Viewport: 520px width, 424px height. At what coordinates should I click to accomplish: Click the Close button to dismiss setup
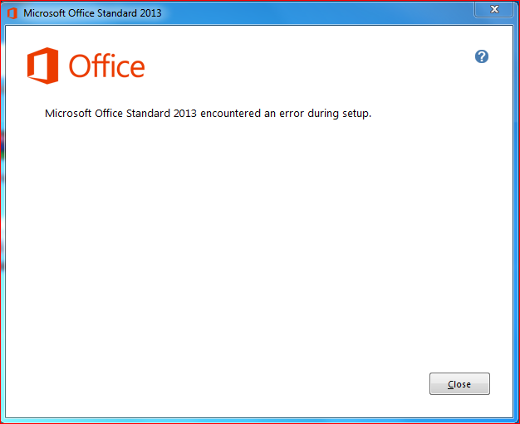tap(459, 383)
